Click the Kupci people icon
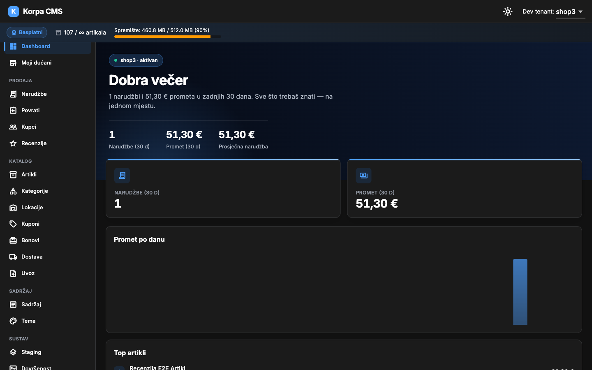The width and height of the screenshot is (592, 370). click(13, 127)
